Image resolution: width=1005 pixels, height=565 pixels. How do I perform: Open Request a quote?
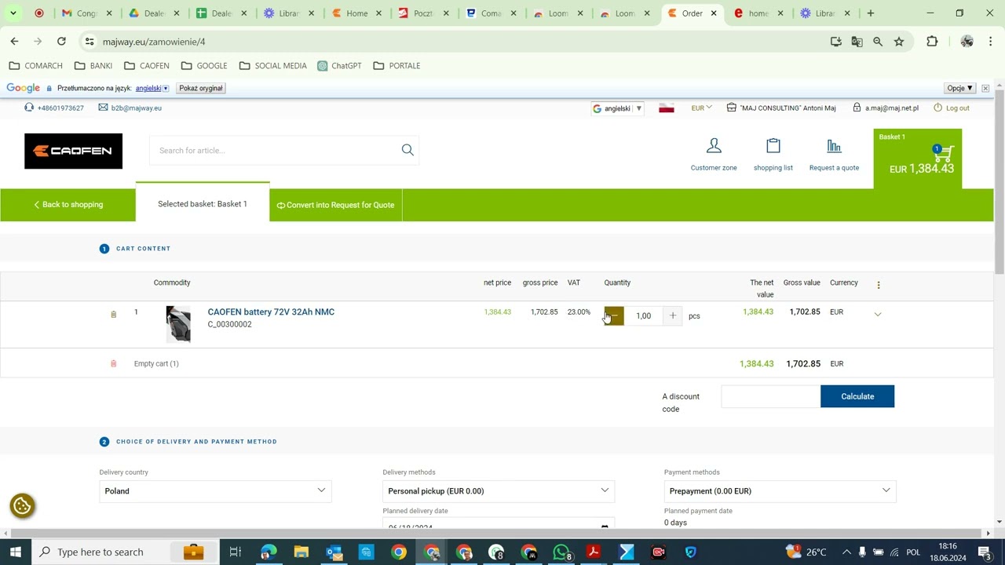pyautogui.click(x=834, y=155)
